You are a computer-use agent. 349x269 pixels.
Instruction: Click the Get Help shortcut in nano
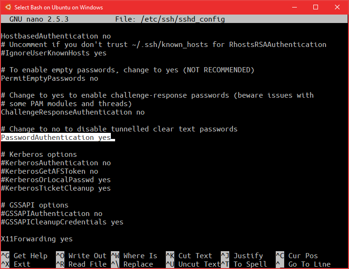(30, 256)
